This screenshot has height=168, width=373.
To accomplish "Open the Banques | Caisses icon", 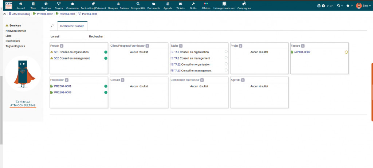I will tap(118, 4).
